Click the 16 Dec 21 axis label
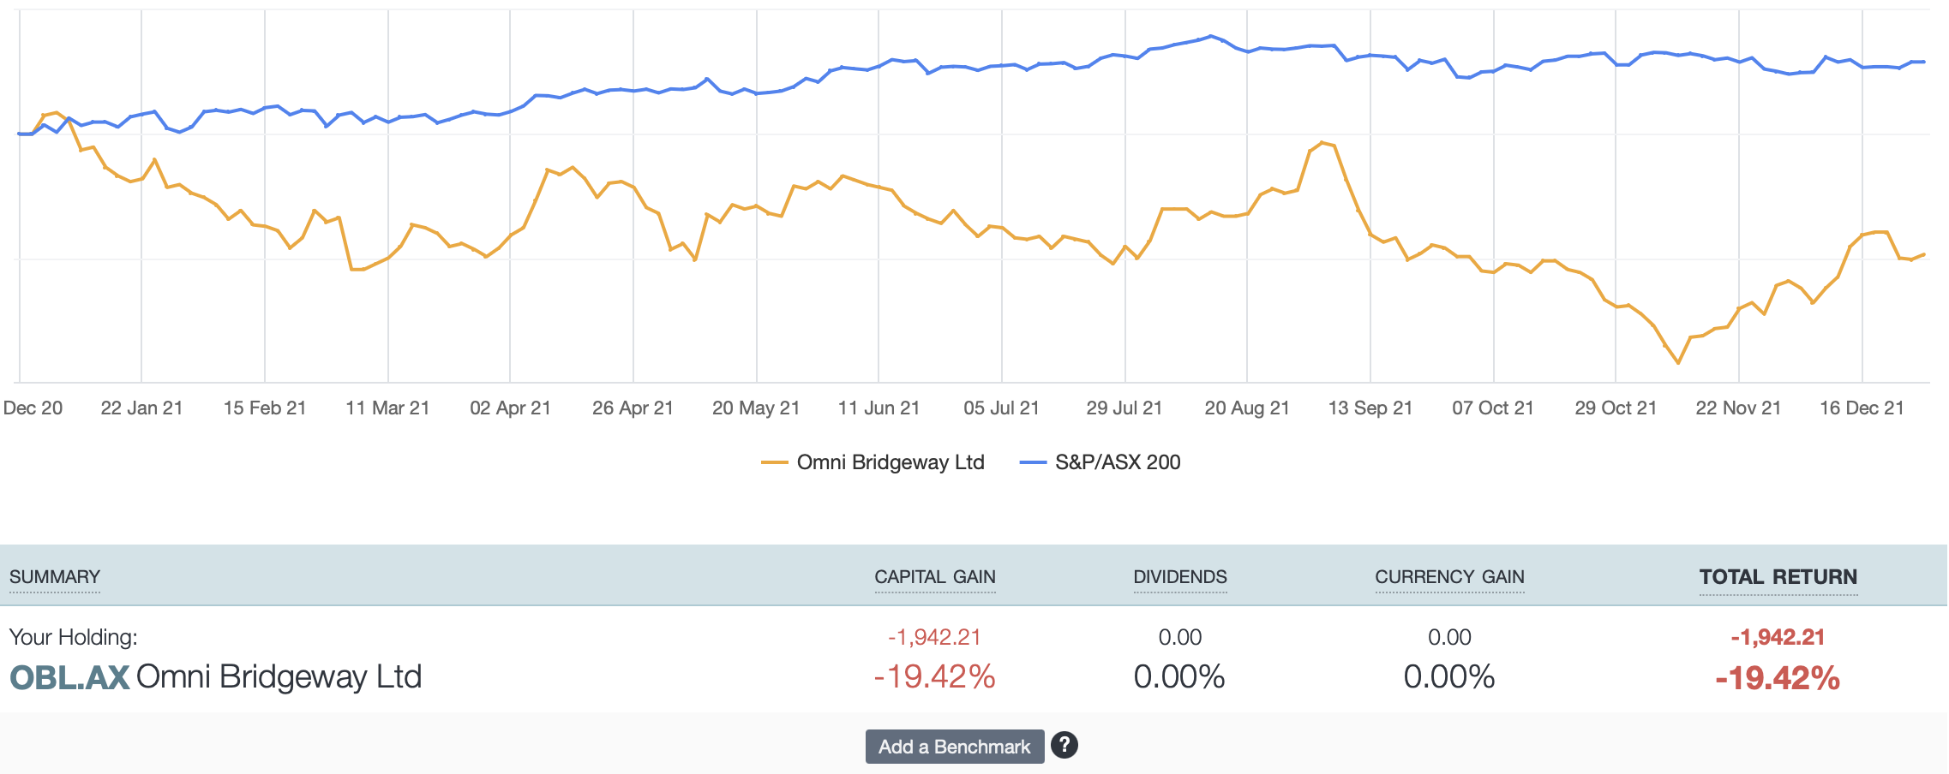 pos(1862,408)
